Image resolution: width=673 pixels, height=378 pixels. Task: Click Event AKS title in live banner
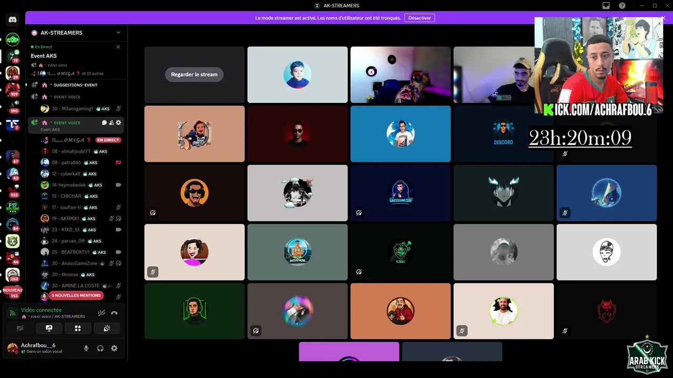[x=44, y=56]
